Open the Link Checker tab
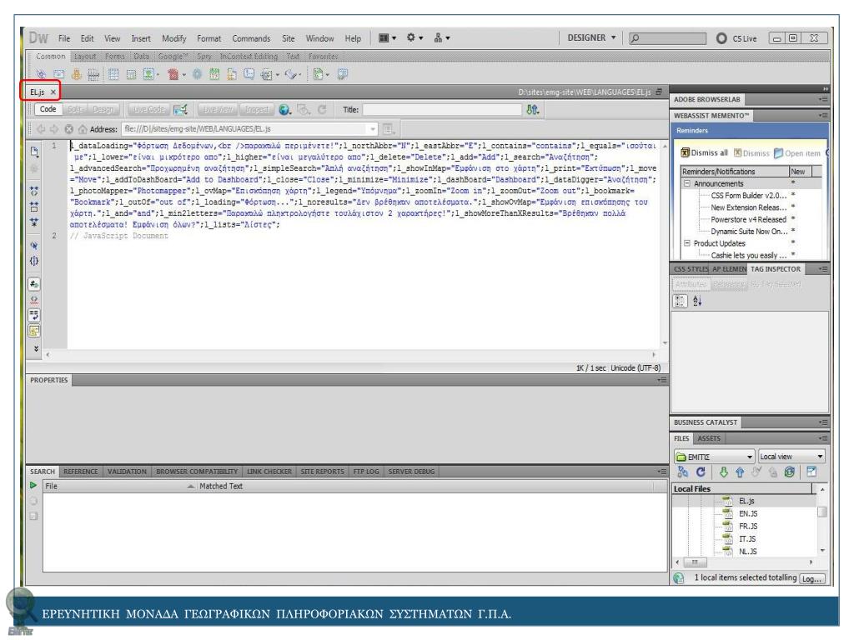This screenshot has width=854, height=640. pyautogui.click(x=269, y=472)
